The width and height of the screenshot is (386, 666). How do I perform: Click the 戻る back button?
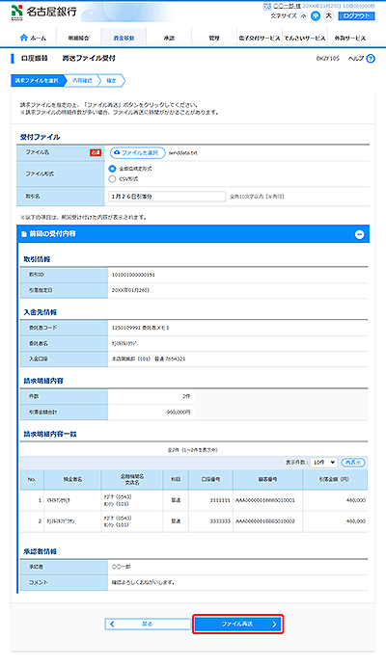tap(148, 624)
